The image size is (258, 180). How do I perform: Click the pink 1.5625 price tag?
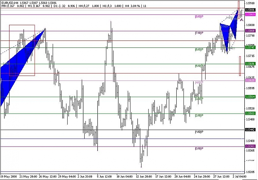point(251,80)
